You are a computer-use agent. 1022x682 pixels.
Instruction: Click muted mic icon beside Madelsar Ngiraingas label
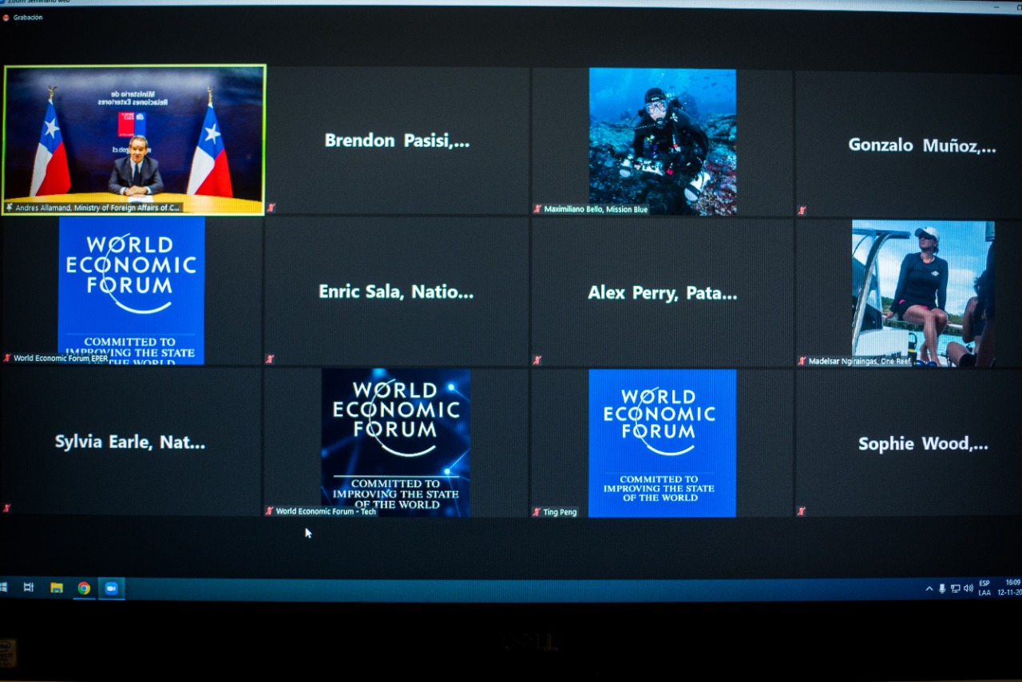802,361
